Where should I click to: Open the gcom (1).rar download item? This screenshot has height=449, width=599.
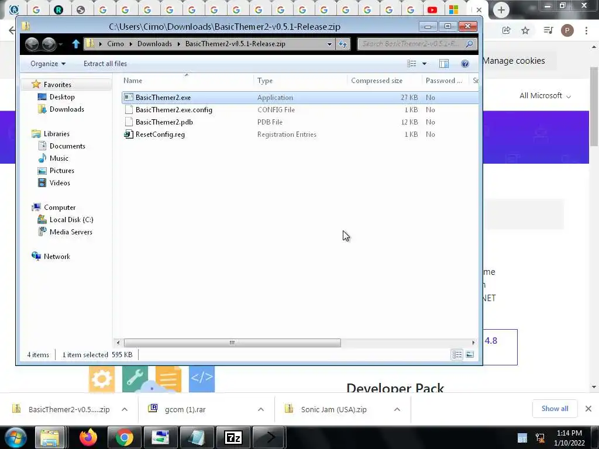click(185, 409)
